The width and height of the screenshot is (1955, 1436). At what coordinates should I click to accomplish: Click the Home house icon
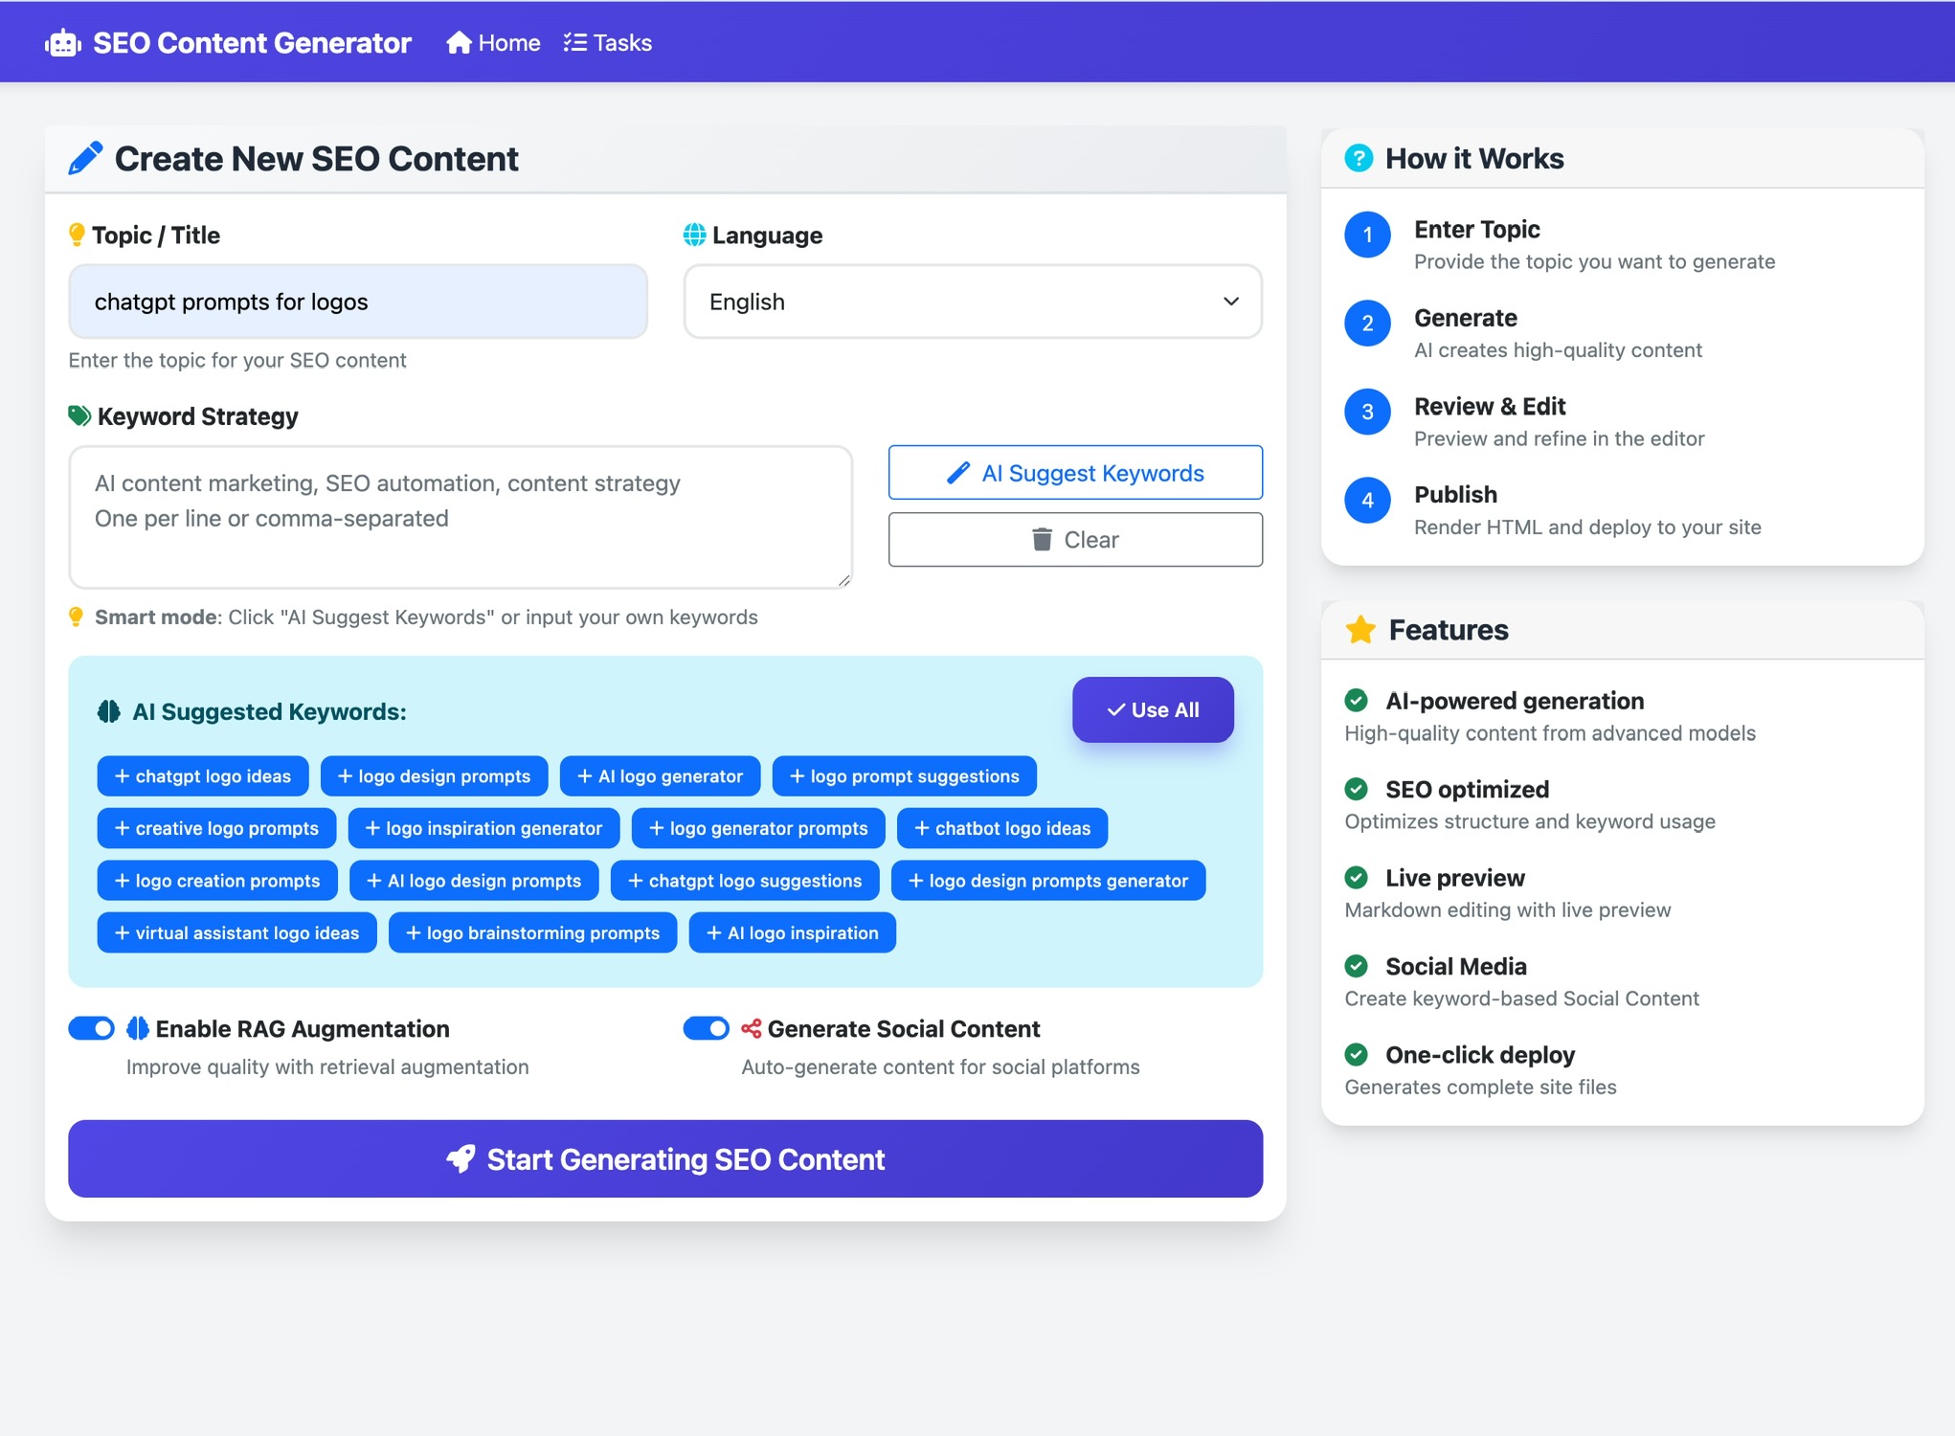click(459, 43)
